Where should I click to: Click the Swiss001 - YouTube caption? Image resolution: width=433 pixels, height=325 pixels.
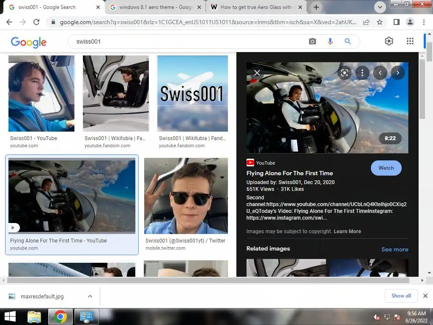pos(33,138)
